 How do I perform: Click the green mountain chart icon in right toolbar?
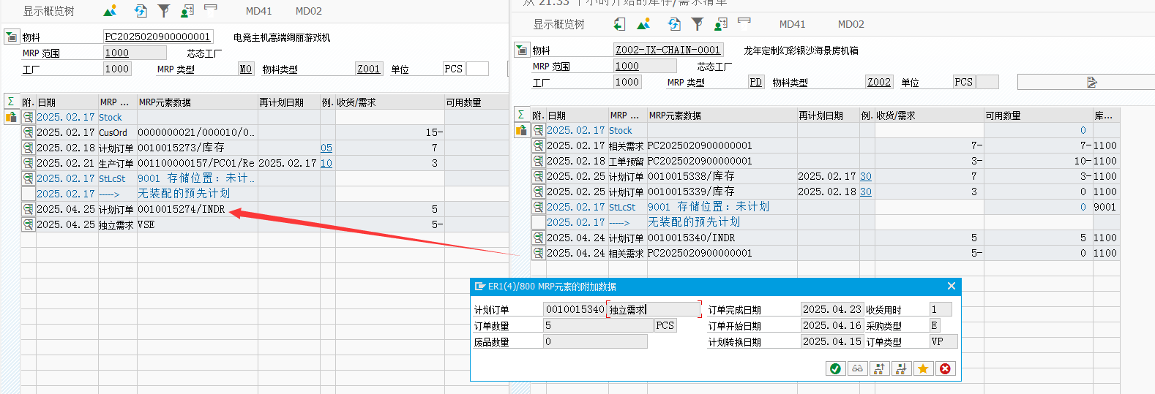[643, 24]
